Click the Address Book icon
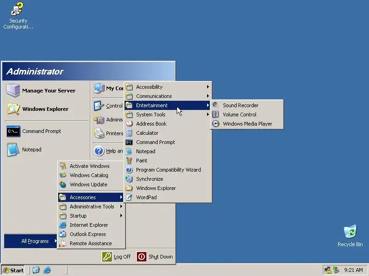The image size is (369, 276). [129, 124]
